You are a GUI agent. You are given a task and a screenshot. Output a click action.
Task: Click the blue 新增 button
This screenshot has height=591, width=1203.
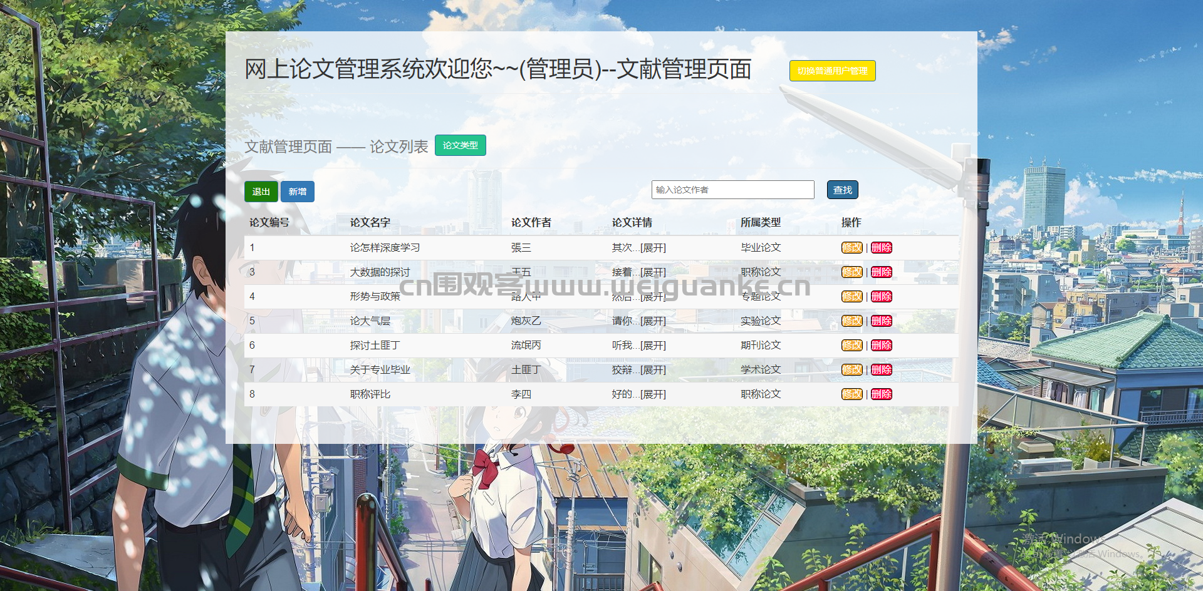pyautogui.click(x=298, y=192)
